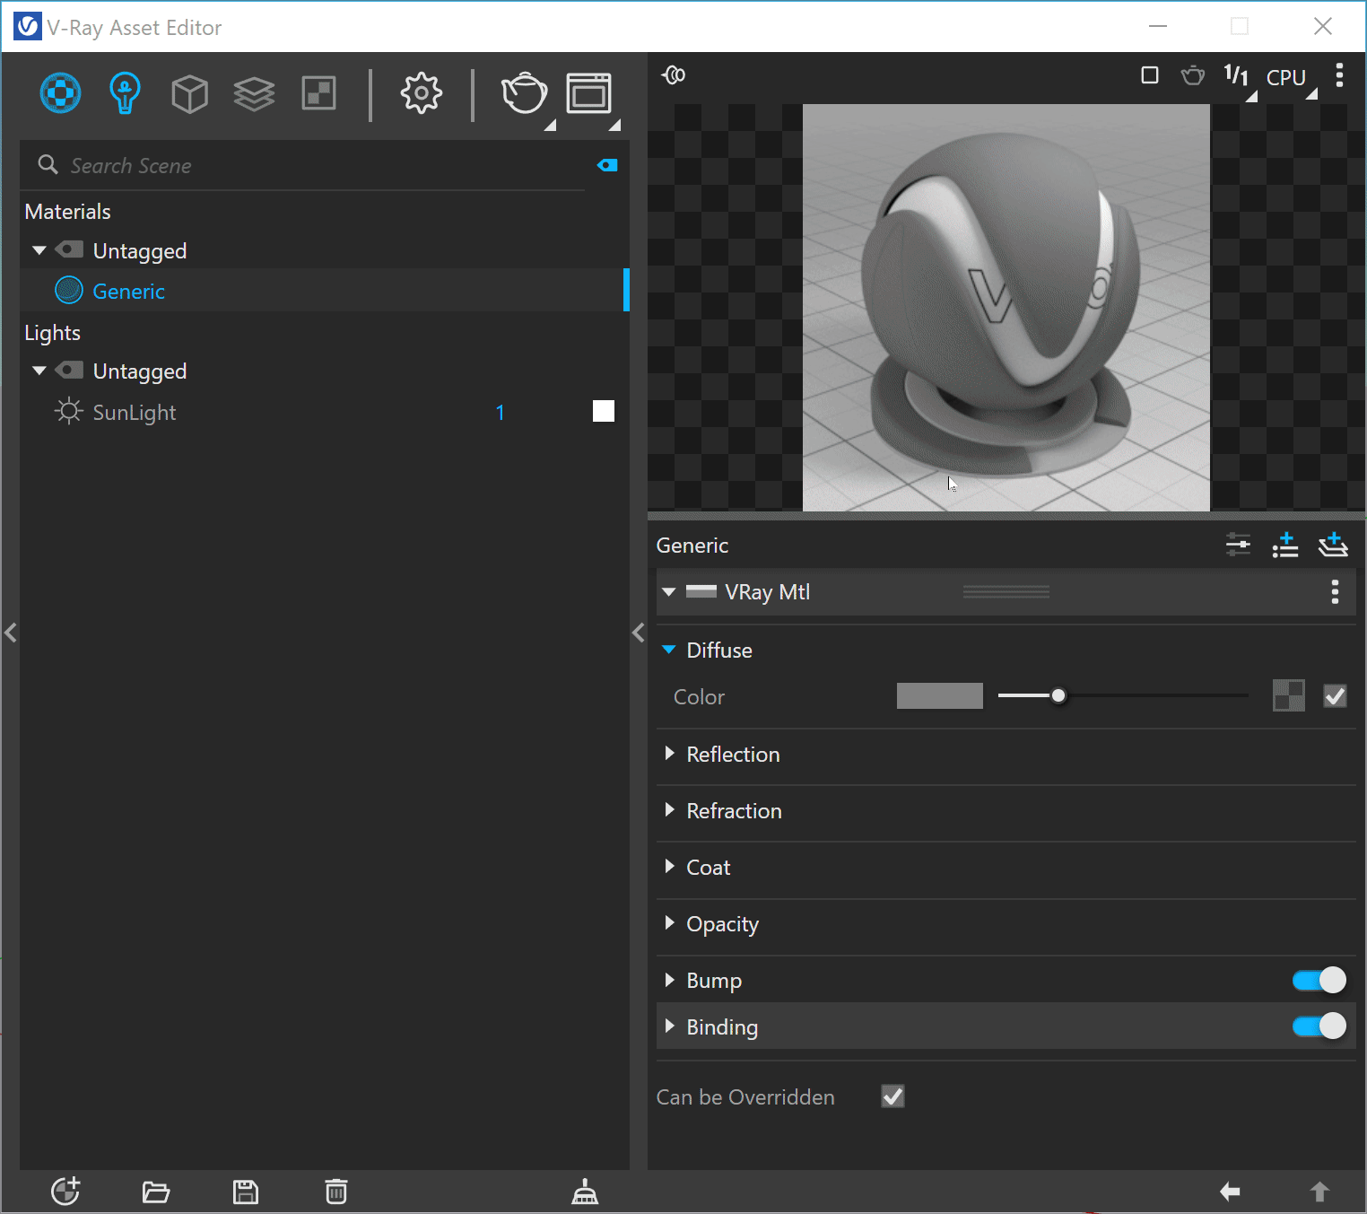This screenshot has height=1214, width=1367.
Task: Open preview options three-dot menu
Action: click(x=1339, y=75)
